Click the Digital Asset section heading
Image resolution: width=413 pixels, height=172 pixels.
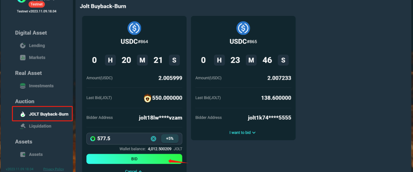[x=31, y=33]
